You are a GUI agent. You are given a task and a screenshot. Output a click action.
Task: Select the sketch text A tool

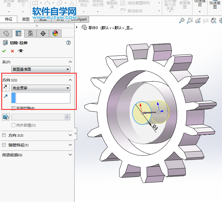point(72,3)
